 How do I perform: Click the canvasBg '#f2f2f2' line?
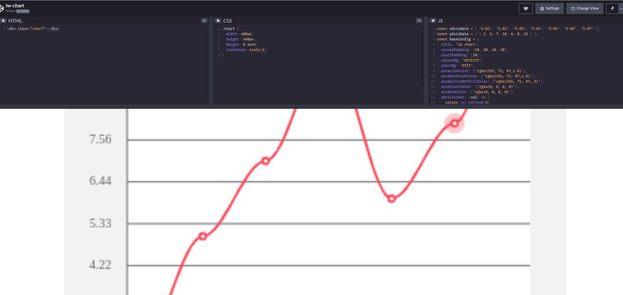pyautogui.click(x=463, y=60)
